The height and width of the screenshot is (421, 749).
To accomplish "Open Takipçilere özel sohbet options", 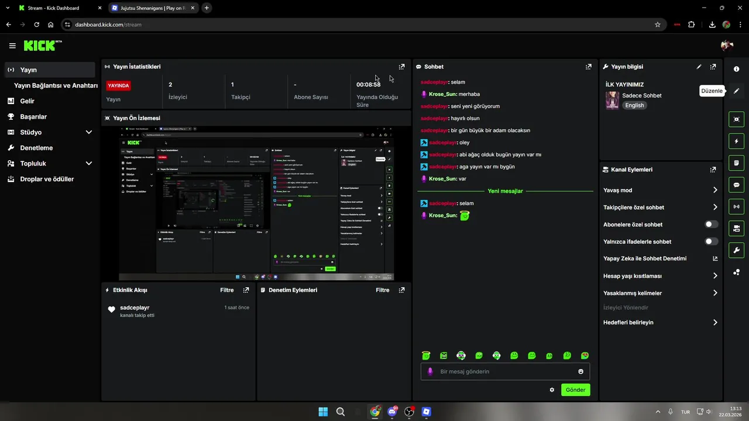I will click(x=715, y=207).
